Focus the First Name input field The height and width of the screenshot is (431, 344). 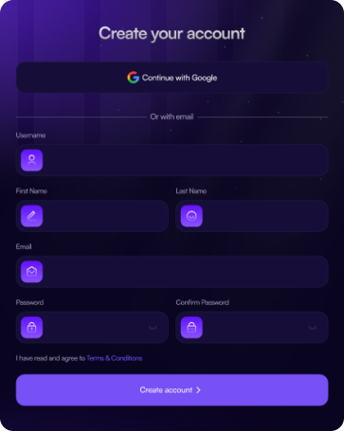point(92,216)
